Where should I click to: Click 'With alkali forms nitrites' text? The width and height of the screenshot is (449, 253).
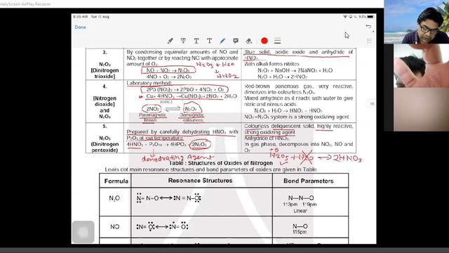click(x=272, y=64)
